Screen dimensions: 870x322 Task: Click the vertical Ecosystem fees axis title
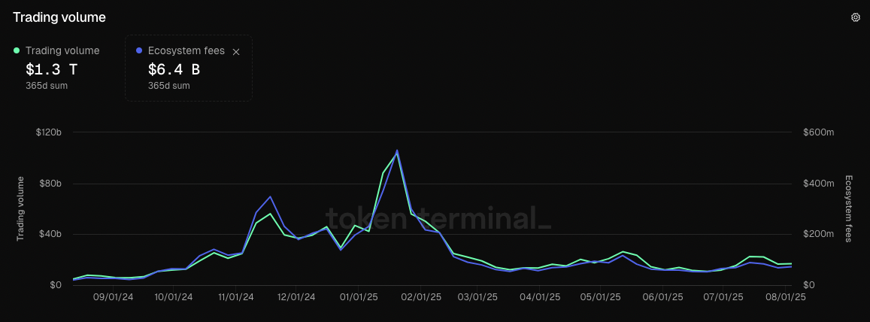pyautogui.click(x=848, y=208)
